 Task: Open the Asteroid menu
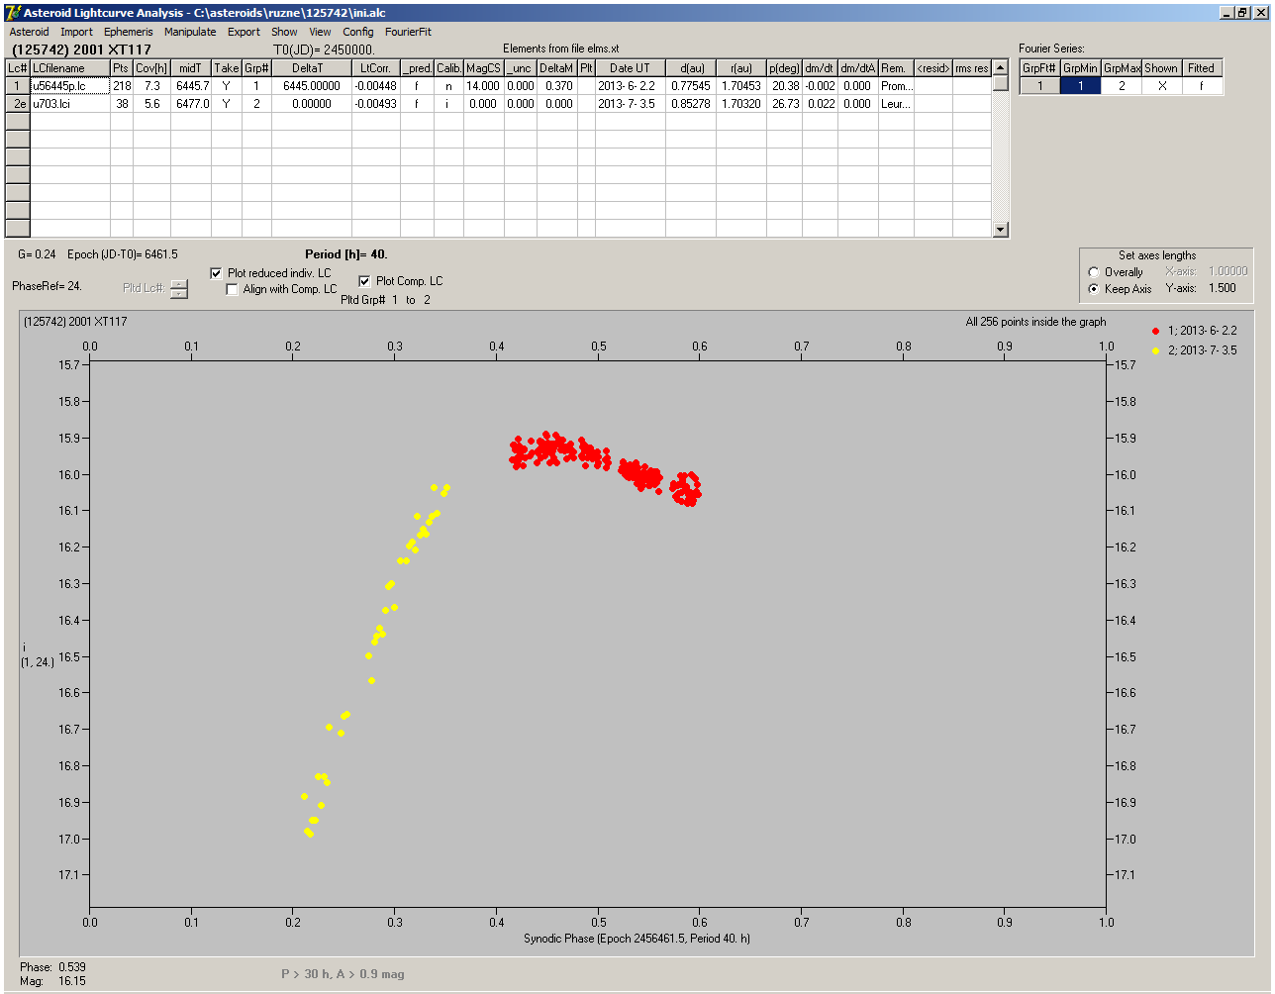coord(29,32)
